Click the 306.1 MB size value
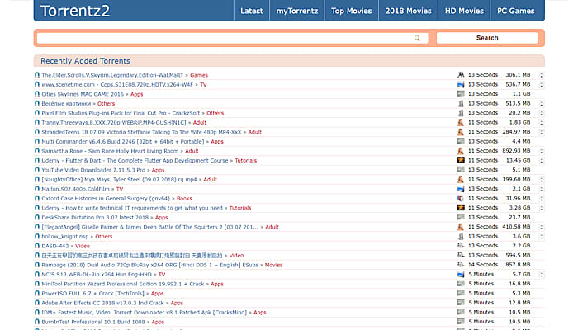Viewport: 578px width, 330px height. coord(518,75)
